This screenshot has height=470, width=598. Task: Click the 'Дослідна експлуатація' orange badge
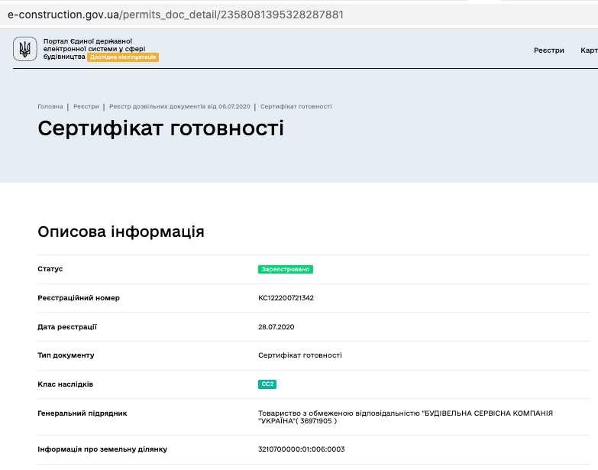point(123,57)
